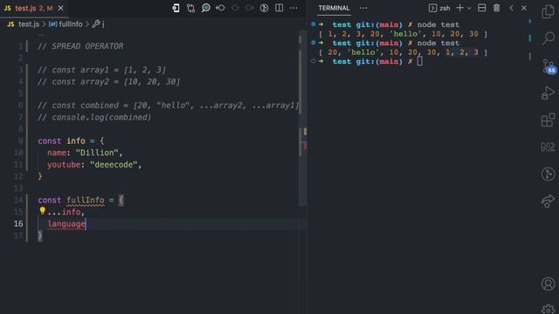Click the 'const array1' comment line
This screenshot has height=314, width=559.
tap(101, 70)
